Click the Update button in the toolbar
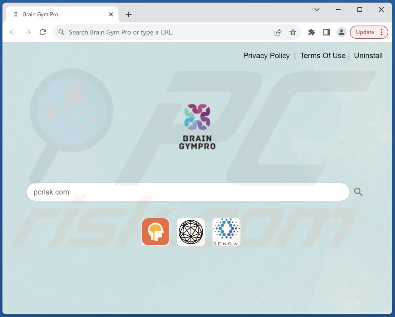Screen dimensions: 395x317 (x=365, y=32)
